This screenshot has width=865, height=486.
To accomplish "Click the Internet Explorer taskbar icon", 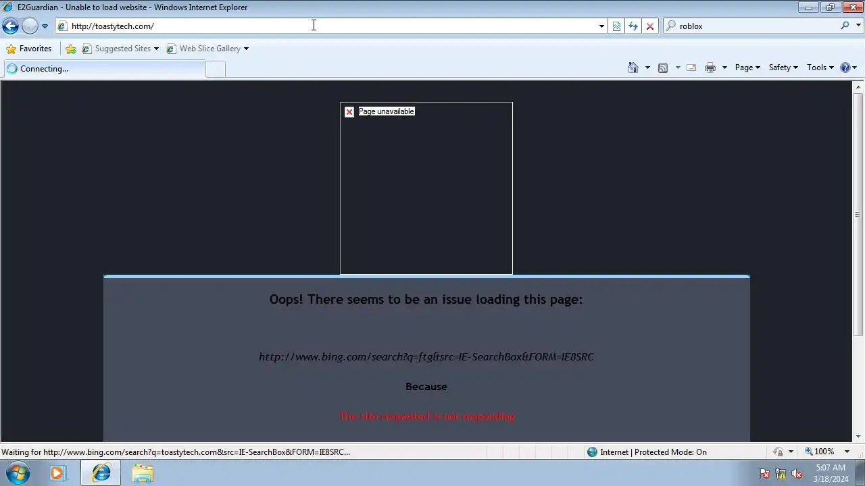I will pyautogui.click(x=101, y=473).
